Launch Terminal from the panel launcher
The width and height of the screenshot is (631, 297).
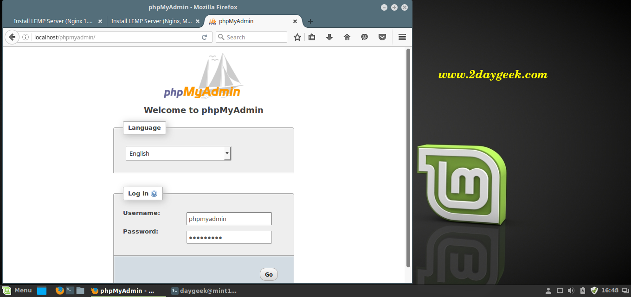[70, 291]
